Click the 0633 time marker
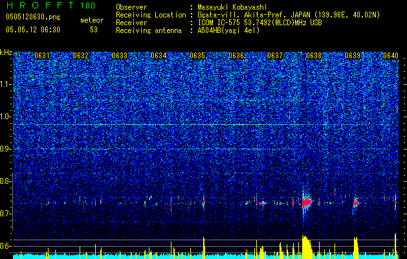The image size is (407, 259). [120, 56]
